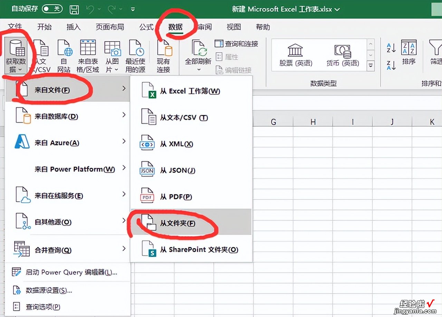
Task: Select column I header
Action: [x=353, y=121]
